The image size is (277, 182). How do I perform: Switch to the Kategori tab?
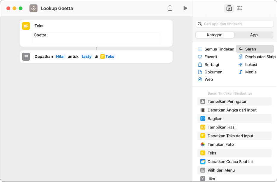tap(215, 35)
